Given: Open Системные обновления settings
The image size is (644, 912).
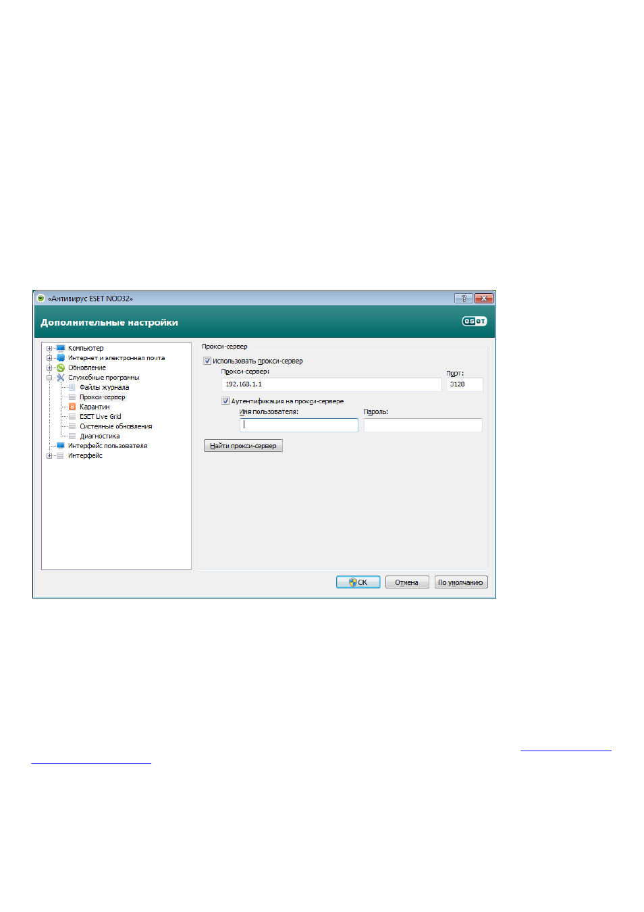Looking at the screenshot, I should coord(116,426).
